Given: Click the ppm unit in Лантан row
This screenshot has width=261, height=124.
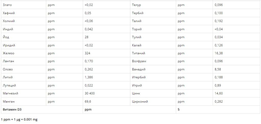Looking at the screenshot, I should coord(51,61).
